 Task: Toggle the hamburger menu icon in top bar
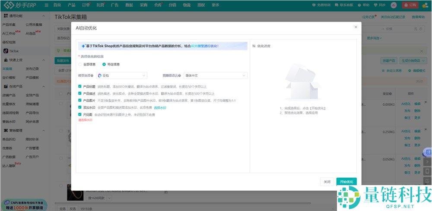click(x=46, y=5)
